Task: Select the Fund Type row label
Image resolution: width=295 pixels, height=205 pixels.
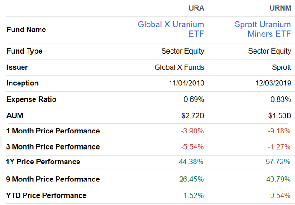Action: 24,51
